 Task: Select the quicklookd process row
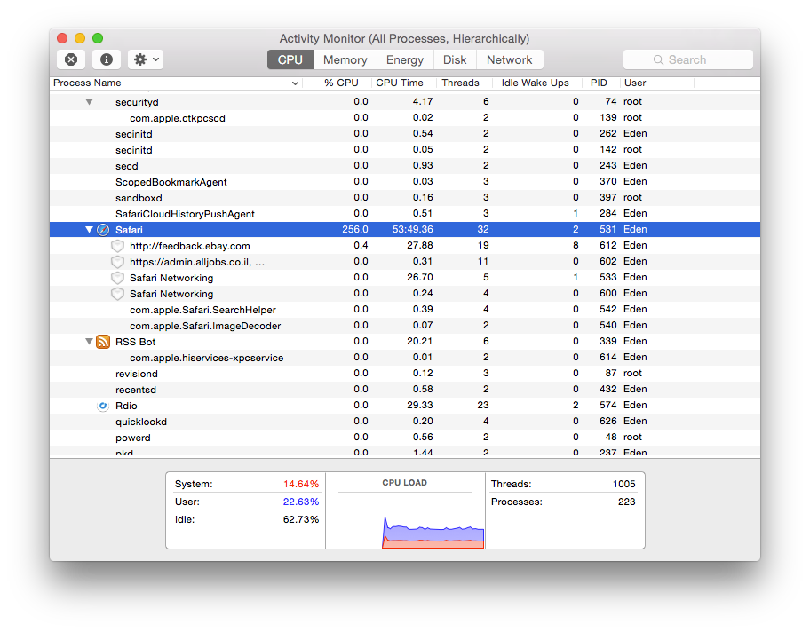click(x=405, y=422)
